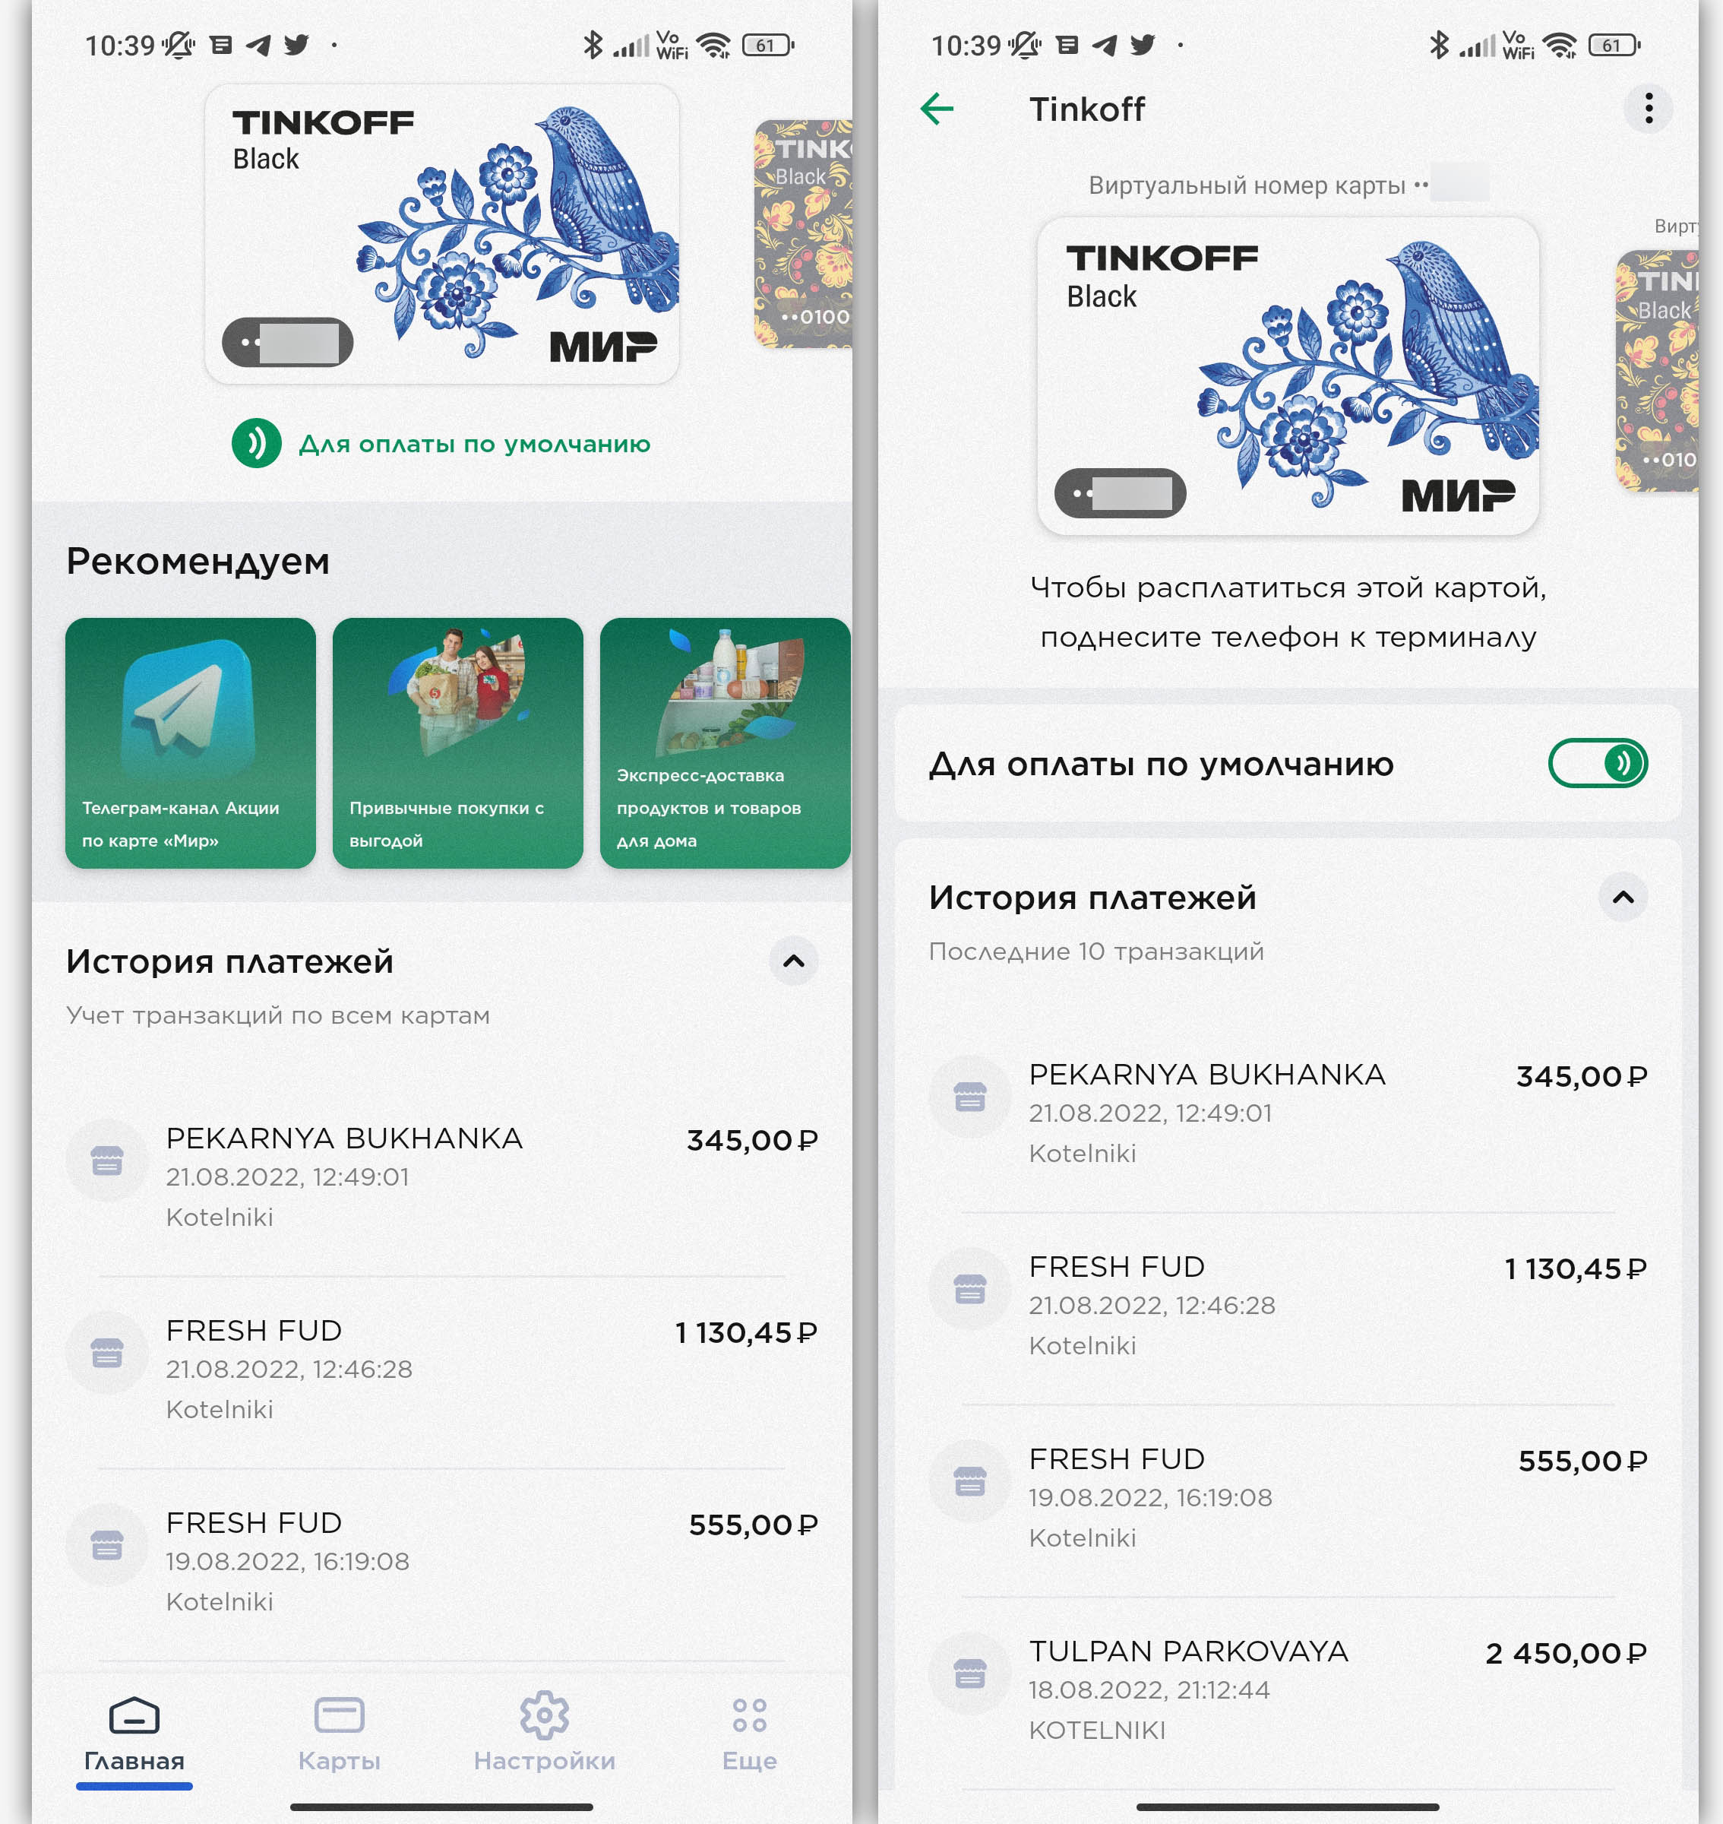Open the Привычные покупки с выгодой card

pyautogui.click(x=457, y=743)
